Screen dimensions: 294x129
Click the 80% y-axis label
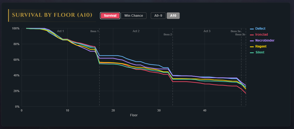pyautogui.click(x=16, y=44)
